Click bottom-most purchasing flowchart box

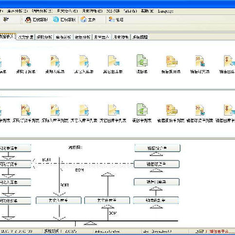[15, 200]
